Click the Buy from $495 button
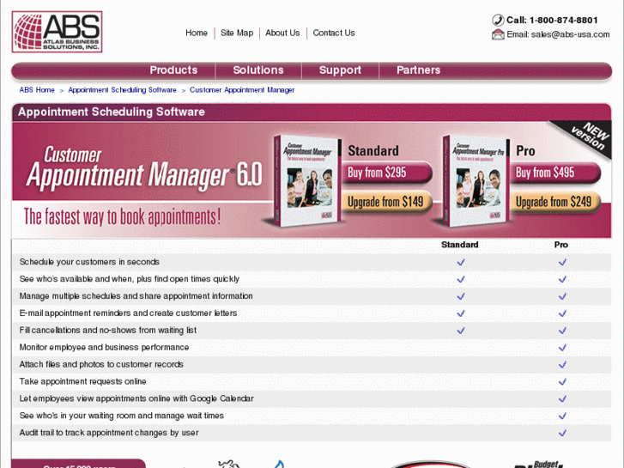 click(554, 173)
